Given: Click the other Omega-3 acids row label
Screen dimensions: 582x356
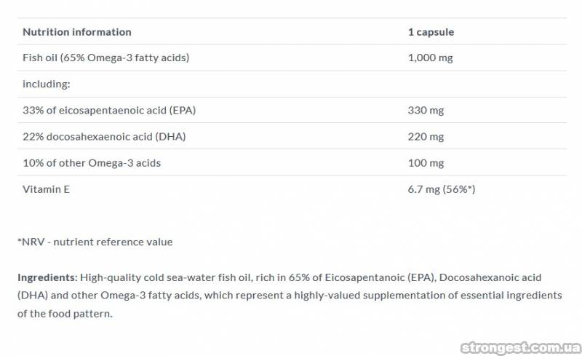Looking at the screenshot, I should pyautogui.click(x=92, y=163).
